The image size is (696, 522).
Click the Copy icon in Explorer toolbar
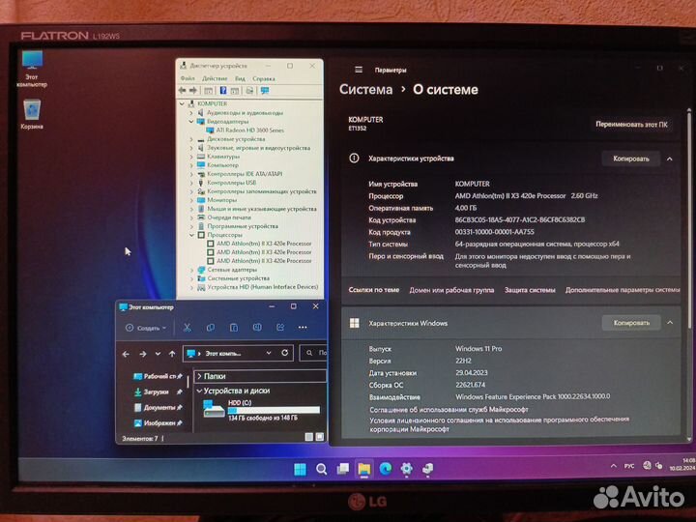[x=210, y=329]
